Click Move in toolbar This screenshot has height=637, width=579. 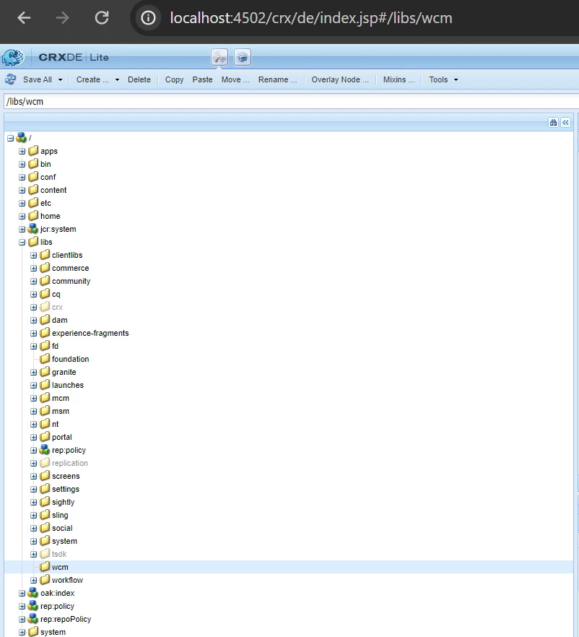coord(235,79)
